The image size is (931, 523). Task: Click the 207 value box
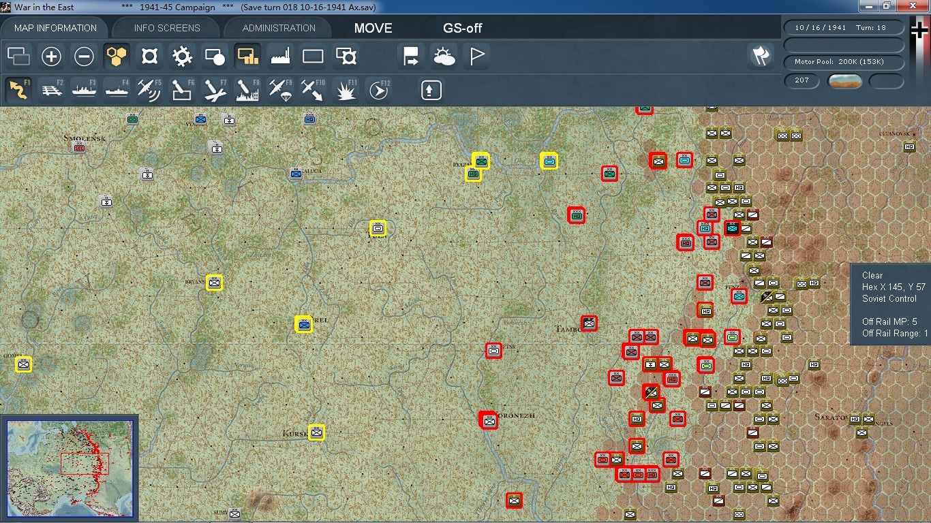point(802,80)
